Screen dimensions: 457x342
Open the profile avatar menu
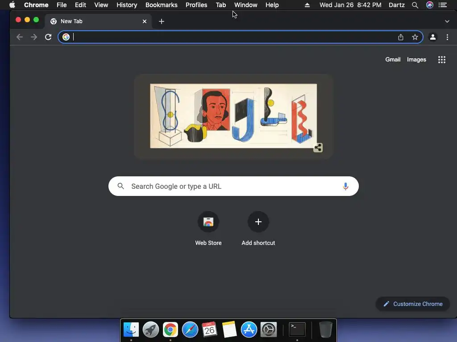(x=433, y=37)
